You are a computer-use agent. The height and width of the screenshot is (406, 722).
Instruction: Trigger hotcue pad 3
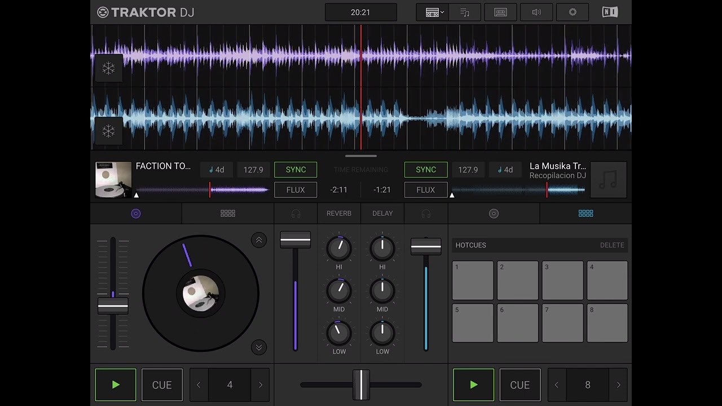(563, 280)
